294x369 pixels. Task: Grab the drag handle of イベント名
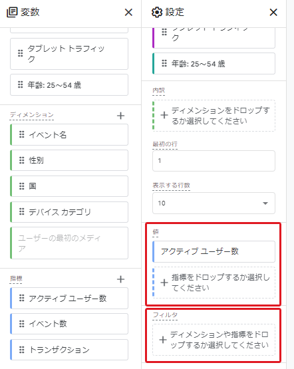[x=22, y=134]
